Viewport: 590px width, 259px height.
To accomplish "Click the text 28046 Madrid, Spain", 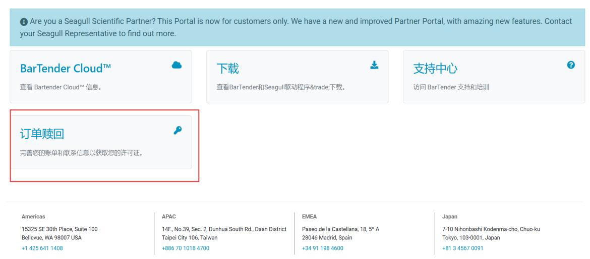I will 327,237.
